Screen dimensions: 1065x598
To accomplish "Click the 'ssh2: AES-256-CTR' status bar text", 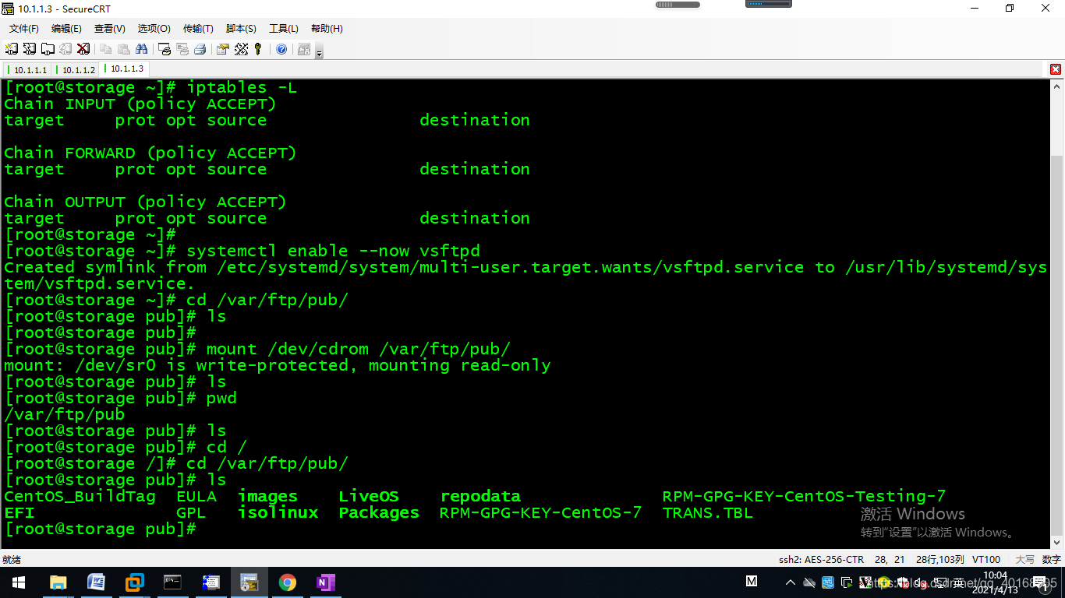I will (821, 559).
